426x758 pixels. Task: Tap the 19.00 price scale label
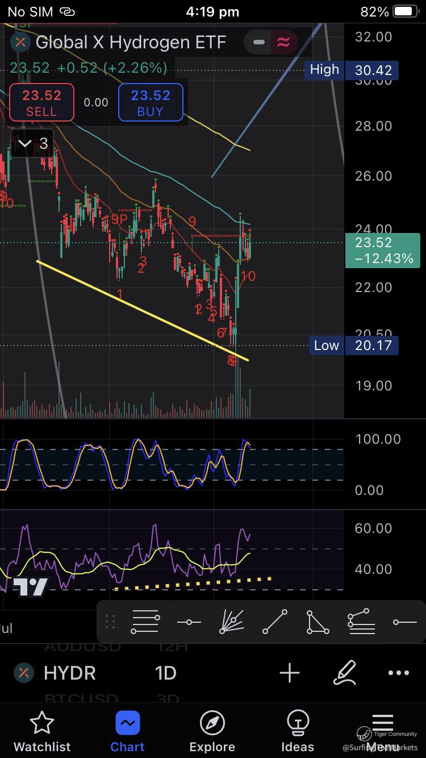tap(373, 386)
